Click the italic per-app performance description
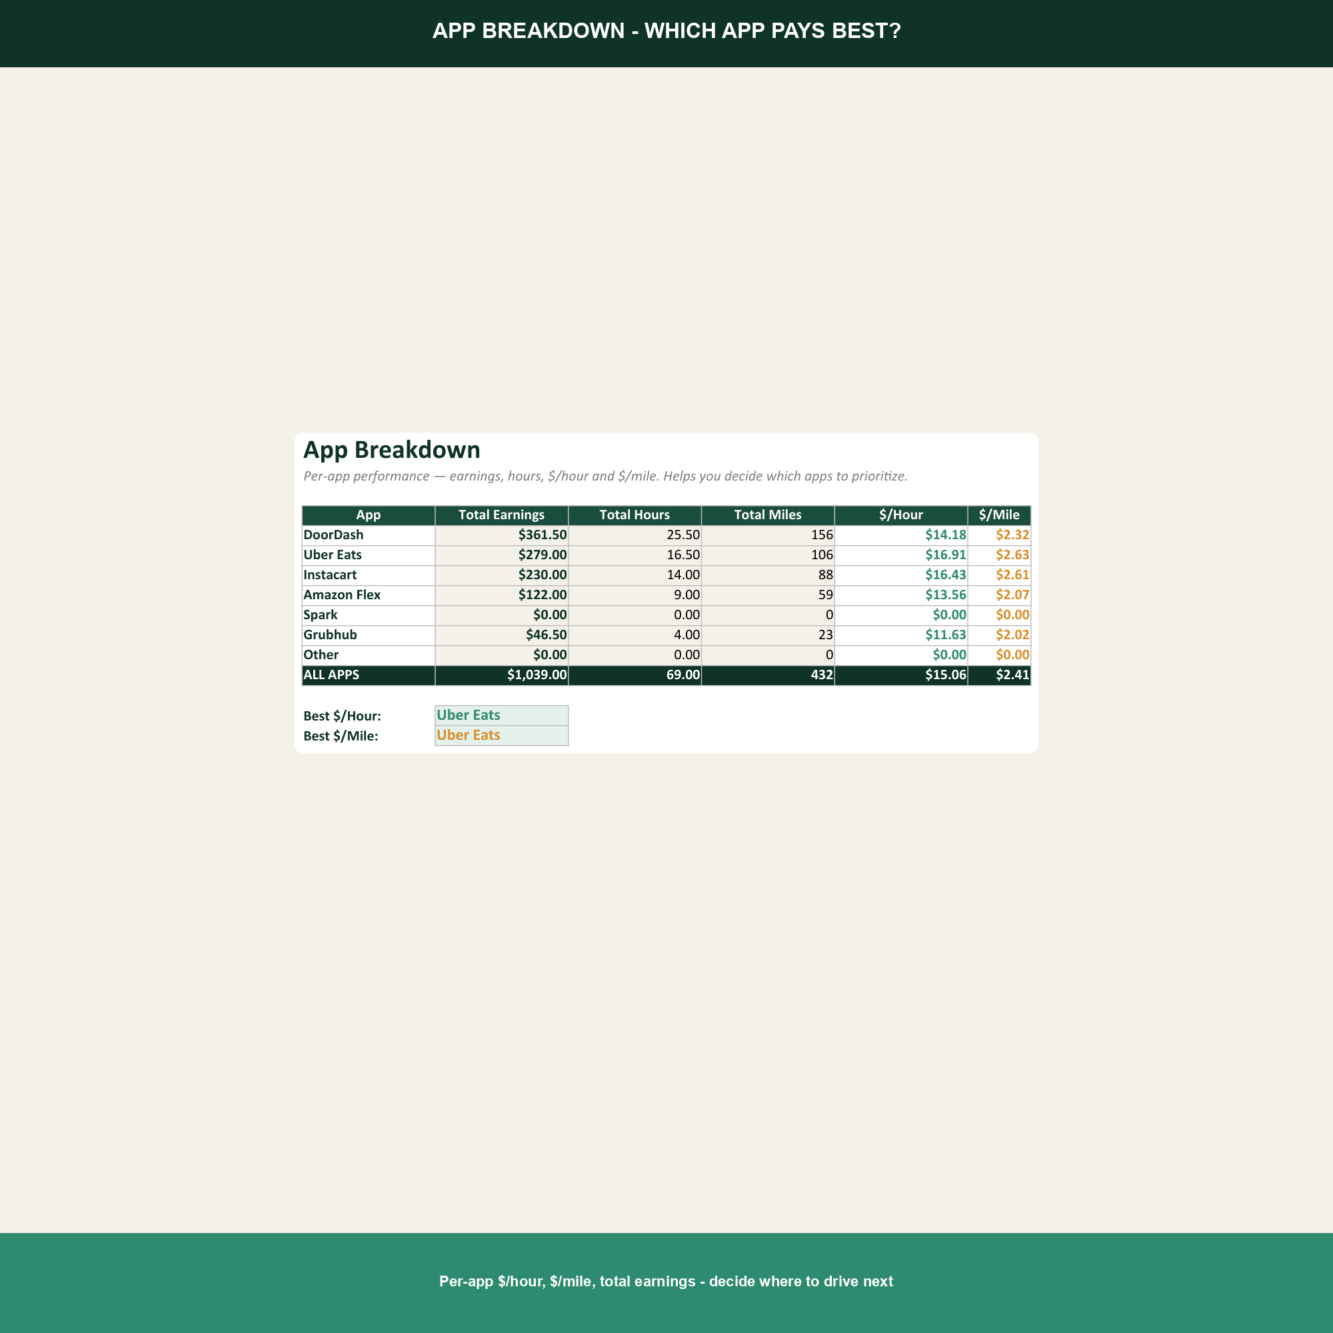This screenshot has height=1333, width=1333. (x=606, y=476)
